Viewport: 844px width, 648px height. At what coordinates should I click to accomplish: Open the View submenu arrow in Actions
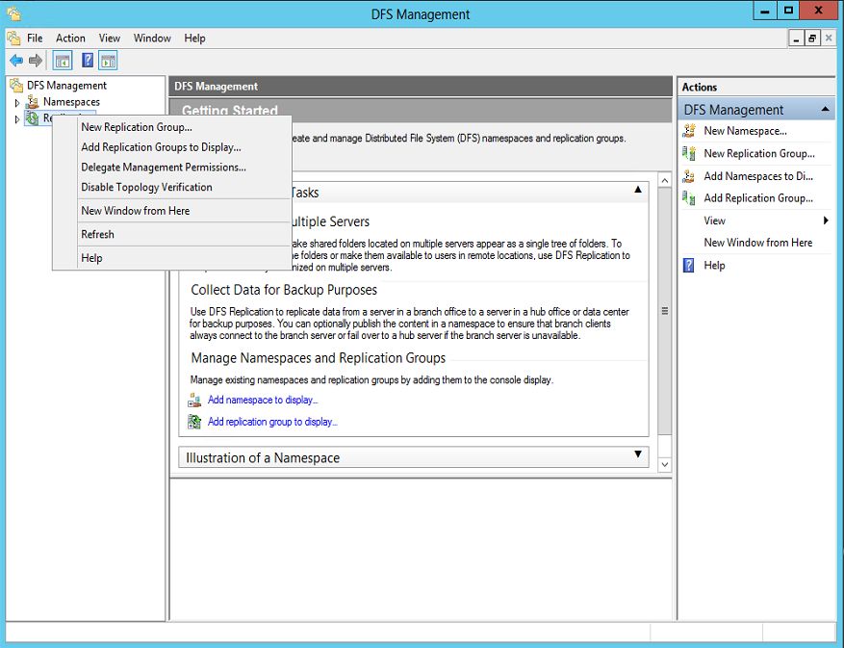pos(826,220)
